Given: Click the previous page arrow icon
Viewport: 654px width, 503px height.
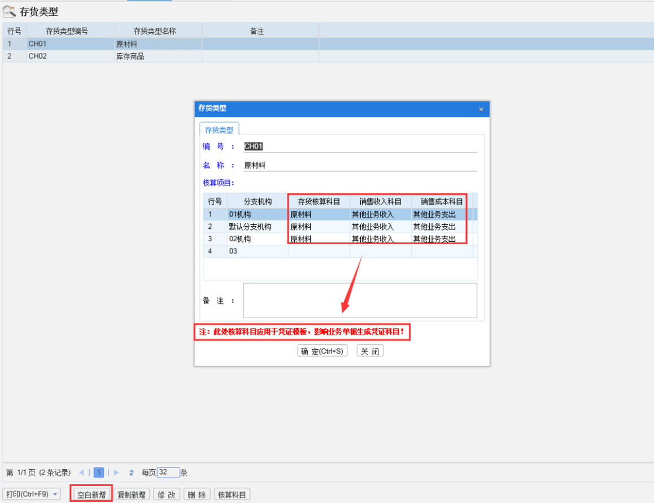Looking at the screenshot, I should point(82,472).
